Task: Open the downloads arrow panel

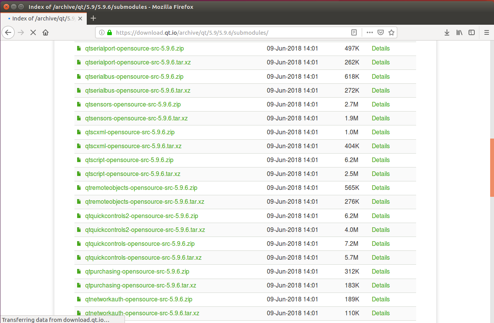Action: click(x=447, y=33)
